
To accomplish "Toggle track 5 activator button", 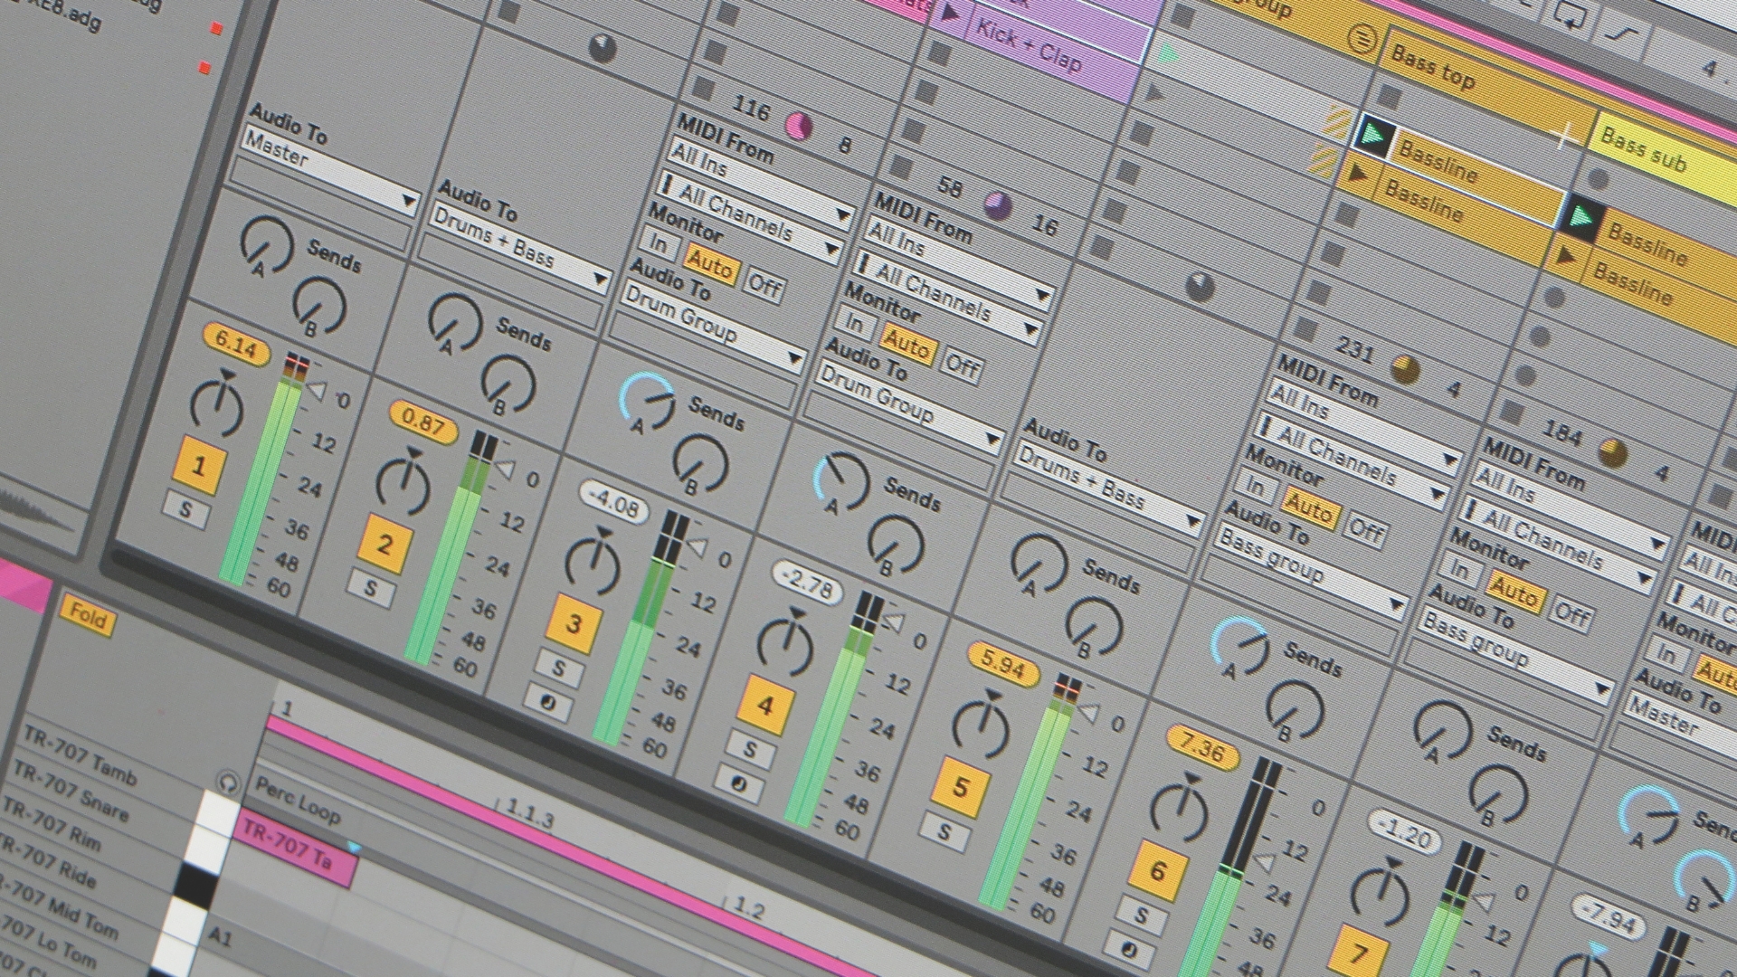I will 960,786.
